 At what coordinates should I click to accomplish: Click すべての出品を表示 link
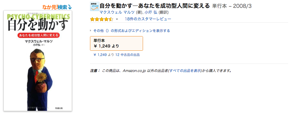pos(185,71)
